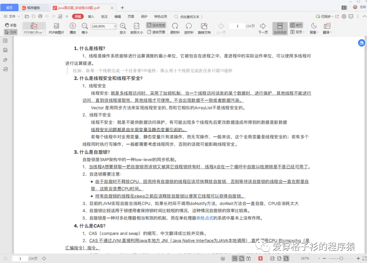Click the Print icon in quick access bar
Viewport: 367px width, 263px height.
point(40,16)
